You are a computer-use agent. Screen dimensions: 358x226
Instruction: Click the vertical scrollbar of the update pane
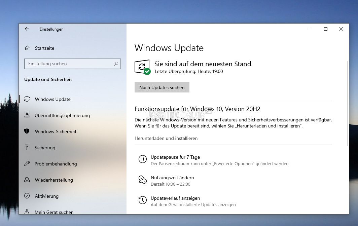[348, 103]
